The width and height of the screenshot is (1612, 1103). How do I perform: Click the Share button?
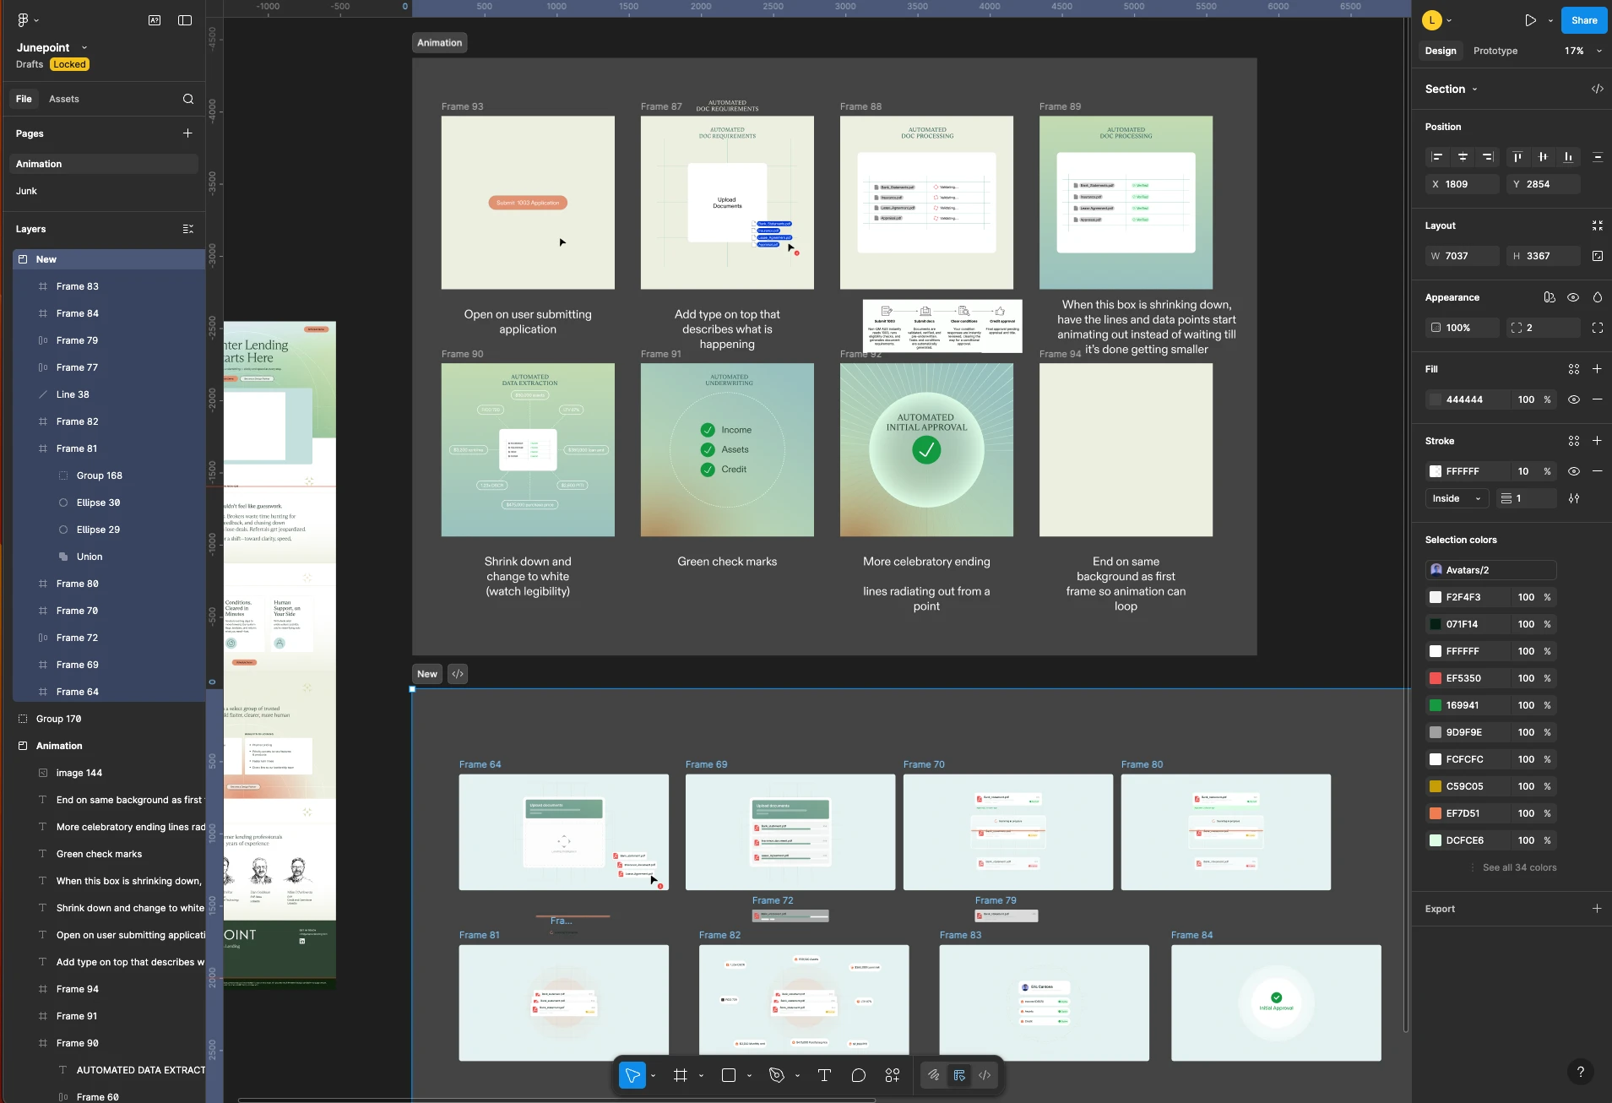(x=1584, y=20)
